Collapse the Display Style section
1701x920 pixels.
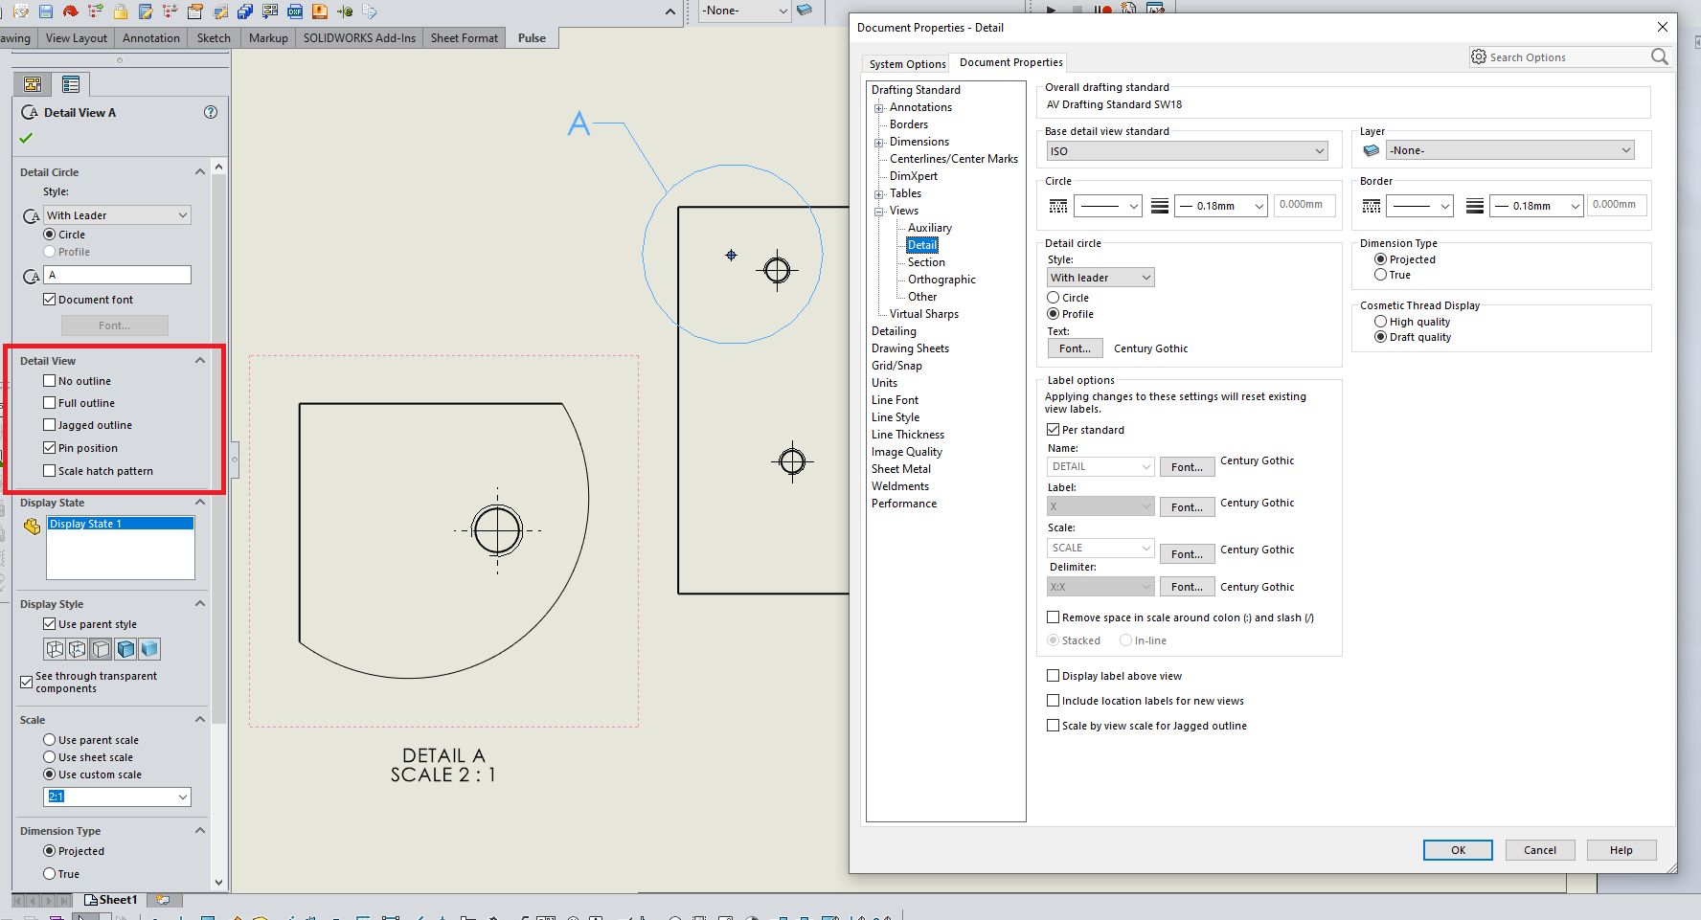[200, 604]
